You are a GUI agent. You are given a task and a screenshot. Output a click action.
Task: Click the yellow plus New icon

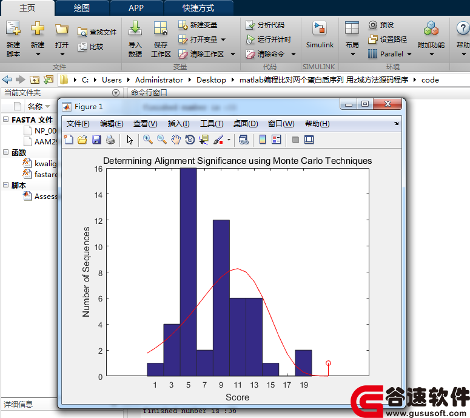(38, 29)
